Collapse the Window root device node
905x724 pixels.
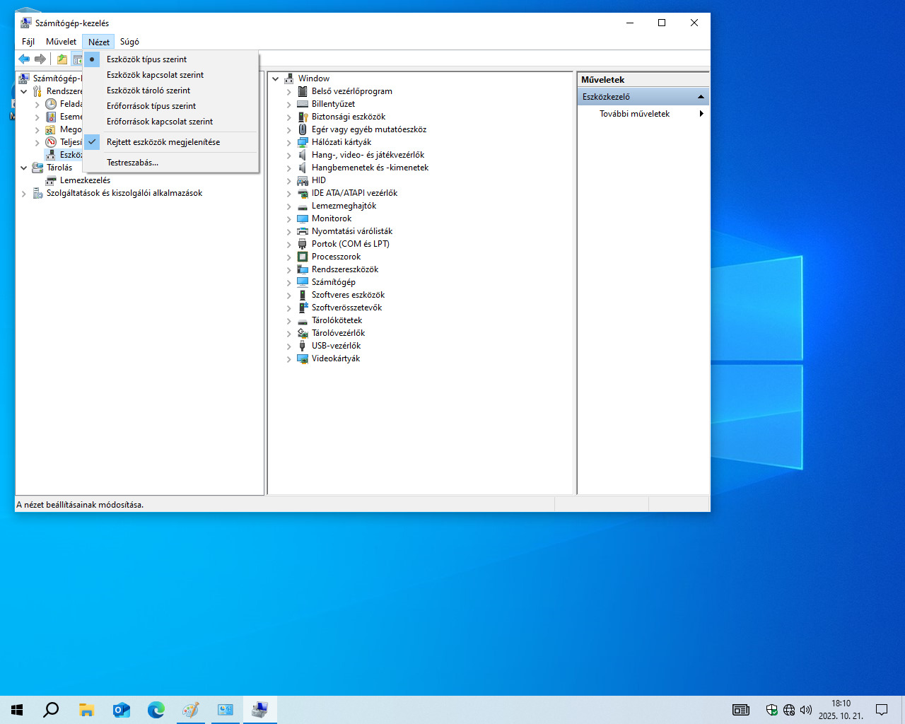[x=276, y=78]
